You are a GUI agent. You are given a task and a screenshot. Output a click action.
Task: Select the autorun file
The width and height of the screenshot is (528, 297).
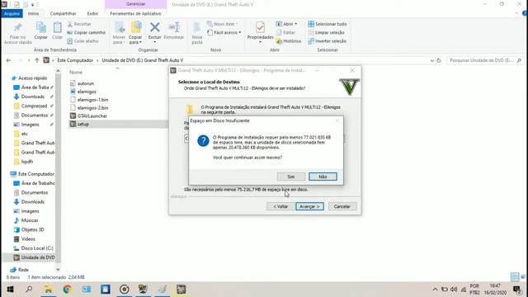[x=86, y=83]
